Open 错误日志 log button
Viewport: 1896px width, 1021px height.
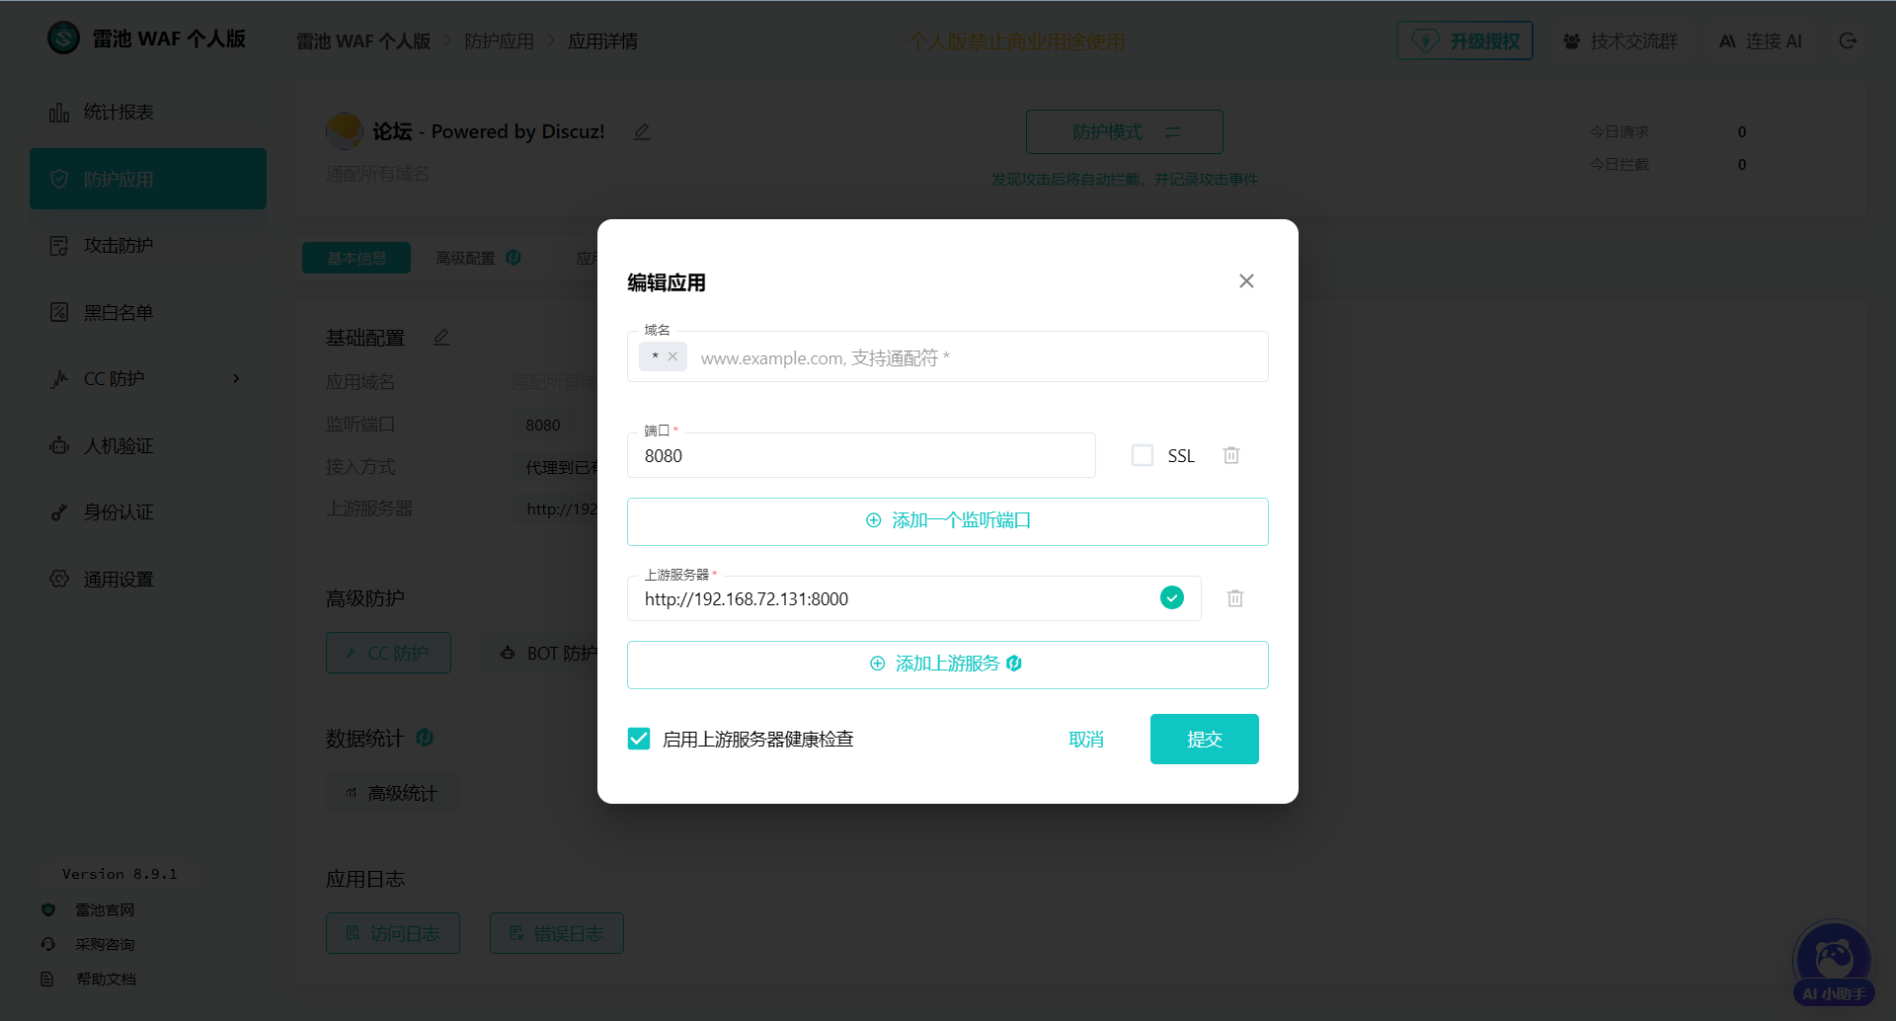557,933
